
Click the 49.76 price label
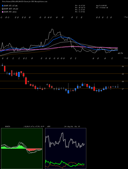120,53
